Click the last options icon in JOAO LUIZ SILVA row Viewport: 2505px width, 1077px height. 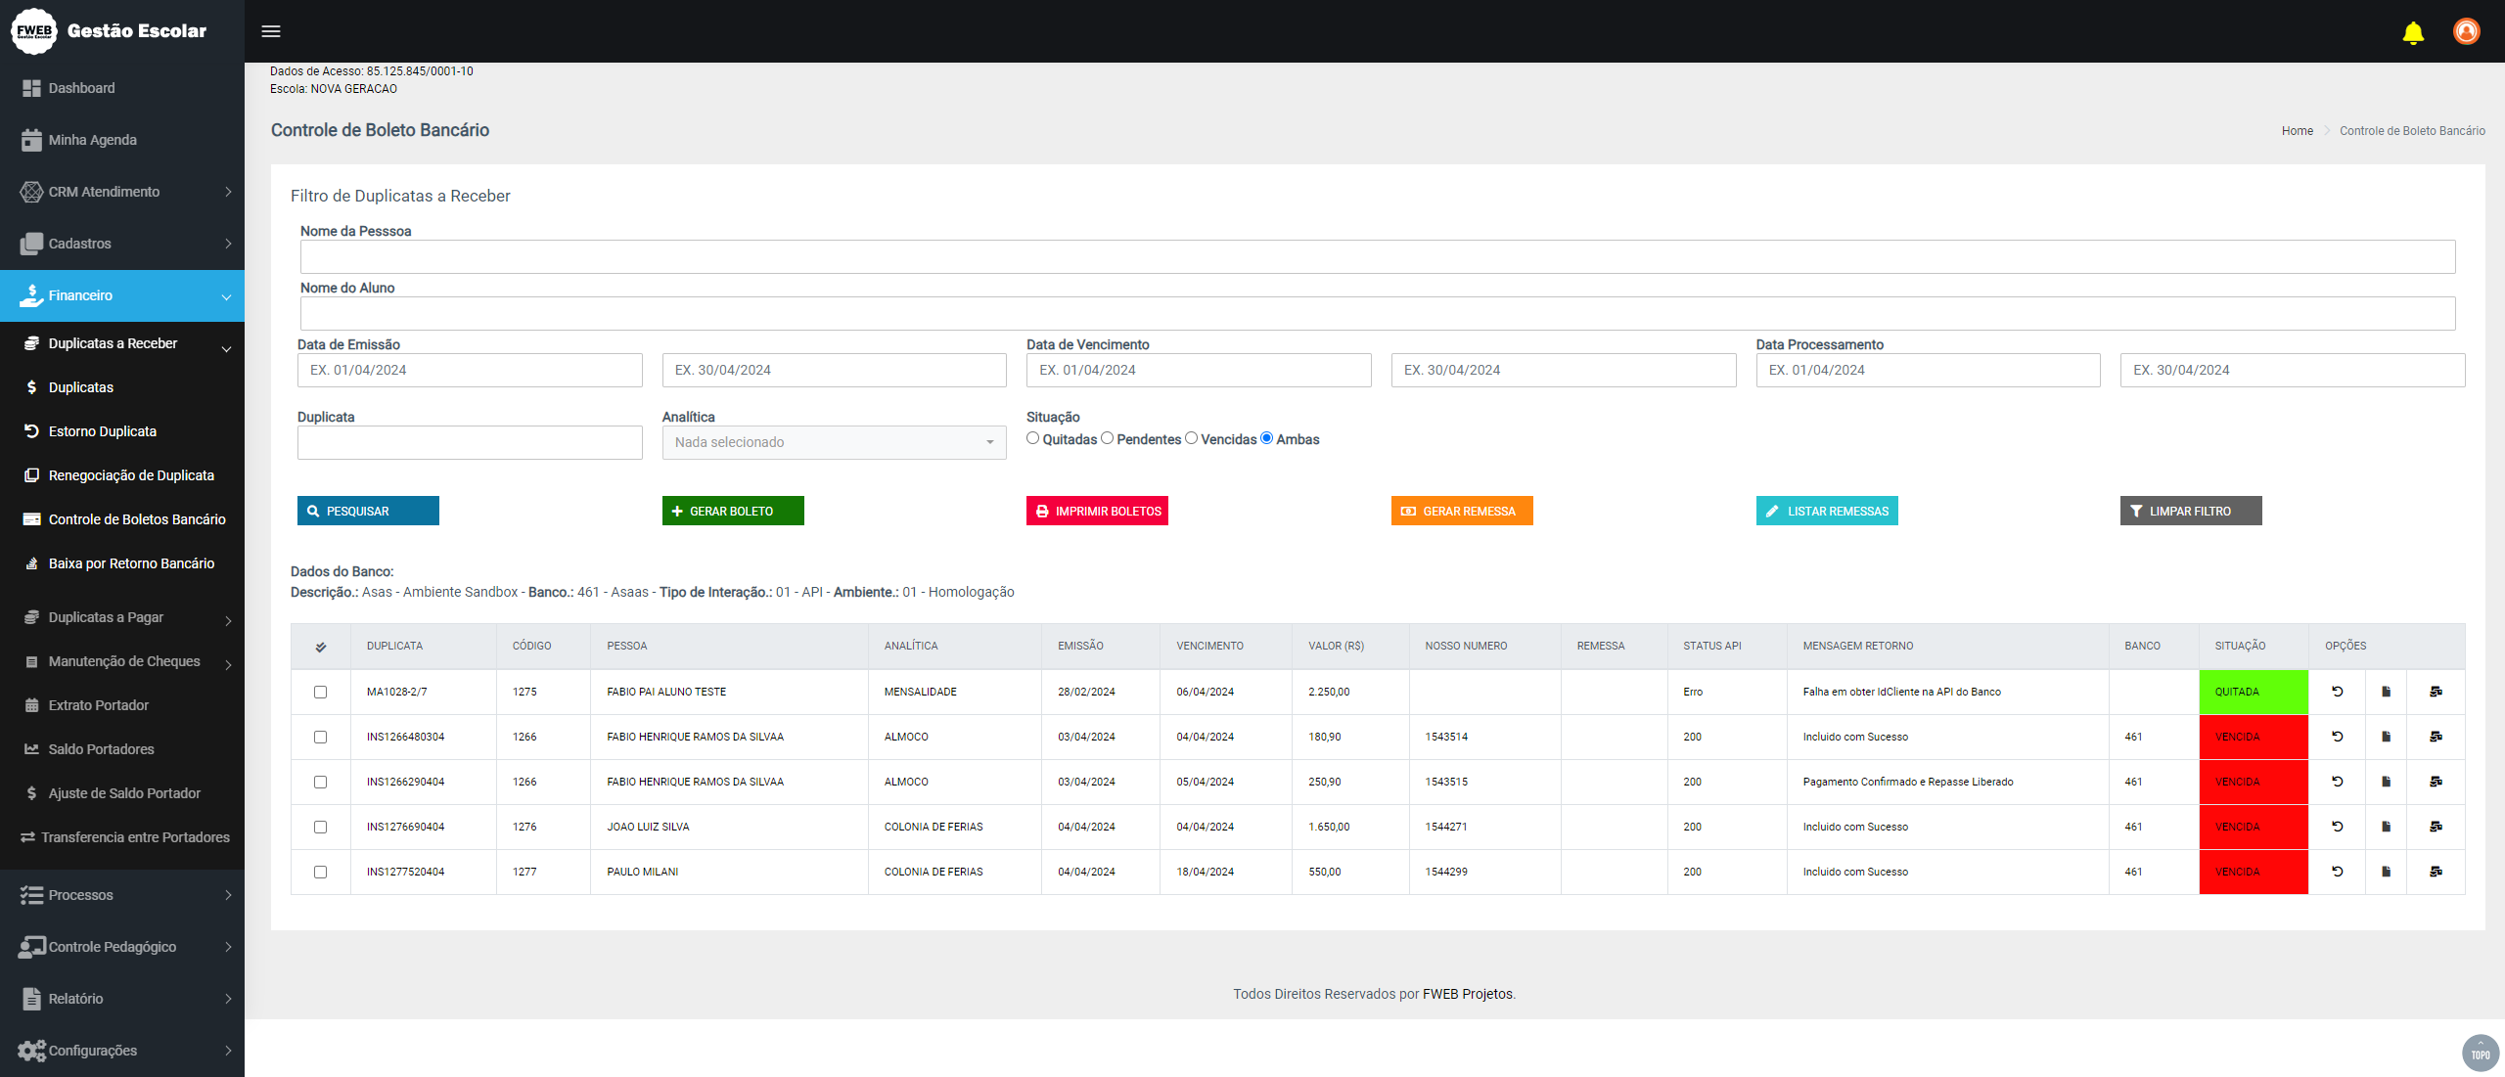click(2436, 827)
